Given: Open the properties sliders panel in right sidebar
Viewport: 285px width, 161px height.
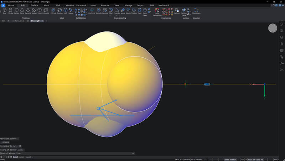Looking at the screenshot, I should pyautogui.click(x=282, y=31).
